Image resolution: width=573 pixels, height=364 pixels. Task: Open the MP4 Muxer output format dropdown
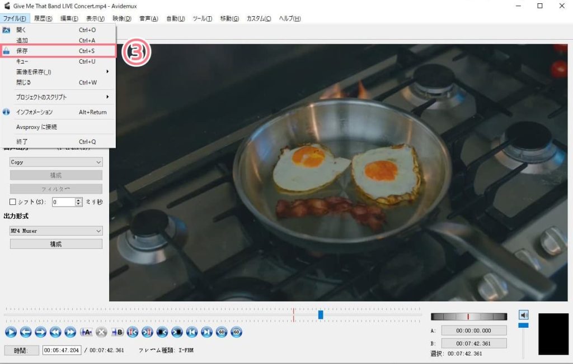pyautogui.click(x=56, y=231)
